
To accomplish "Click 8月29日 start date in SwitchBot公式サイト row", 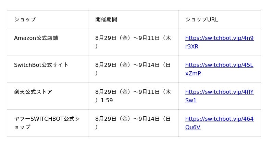I will [104, 65].
